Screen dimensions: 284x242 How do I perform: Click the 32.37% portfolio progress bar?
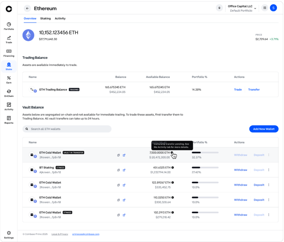[x=205, y=153]
